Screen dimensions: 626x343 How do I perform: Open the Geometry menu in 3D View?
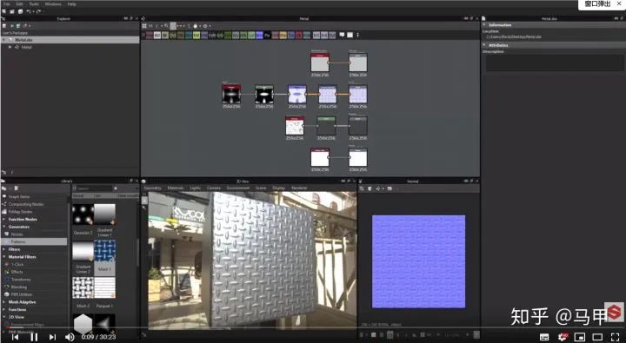tap(152, 188)
